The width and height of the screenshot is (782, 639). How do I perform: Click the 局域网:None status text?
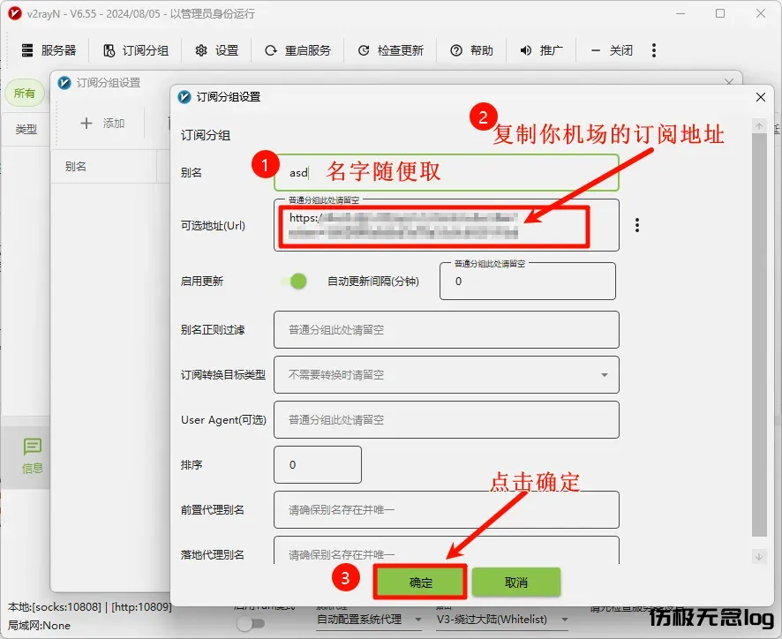39,626
